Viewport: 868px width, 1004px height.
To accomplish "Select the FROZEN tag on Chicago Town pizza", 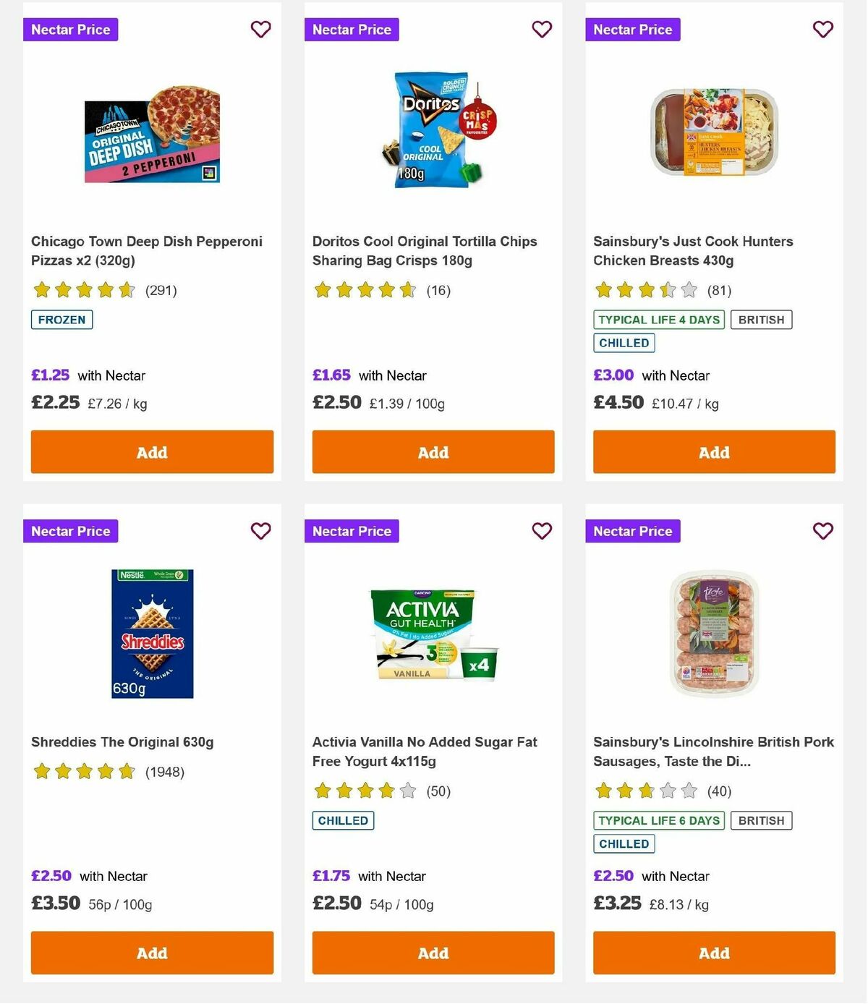I will (x=61, y=319).
